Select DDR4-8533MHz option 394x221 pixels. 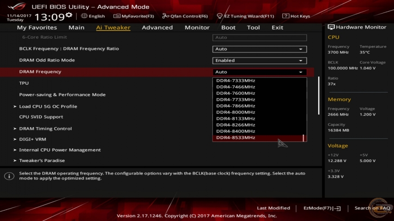260,138
